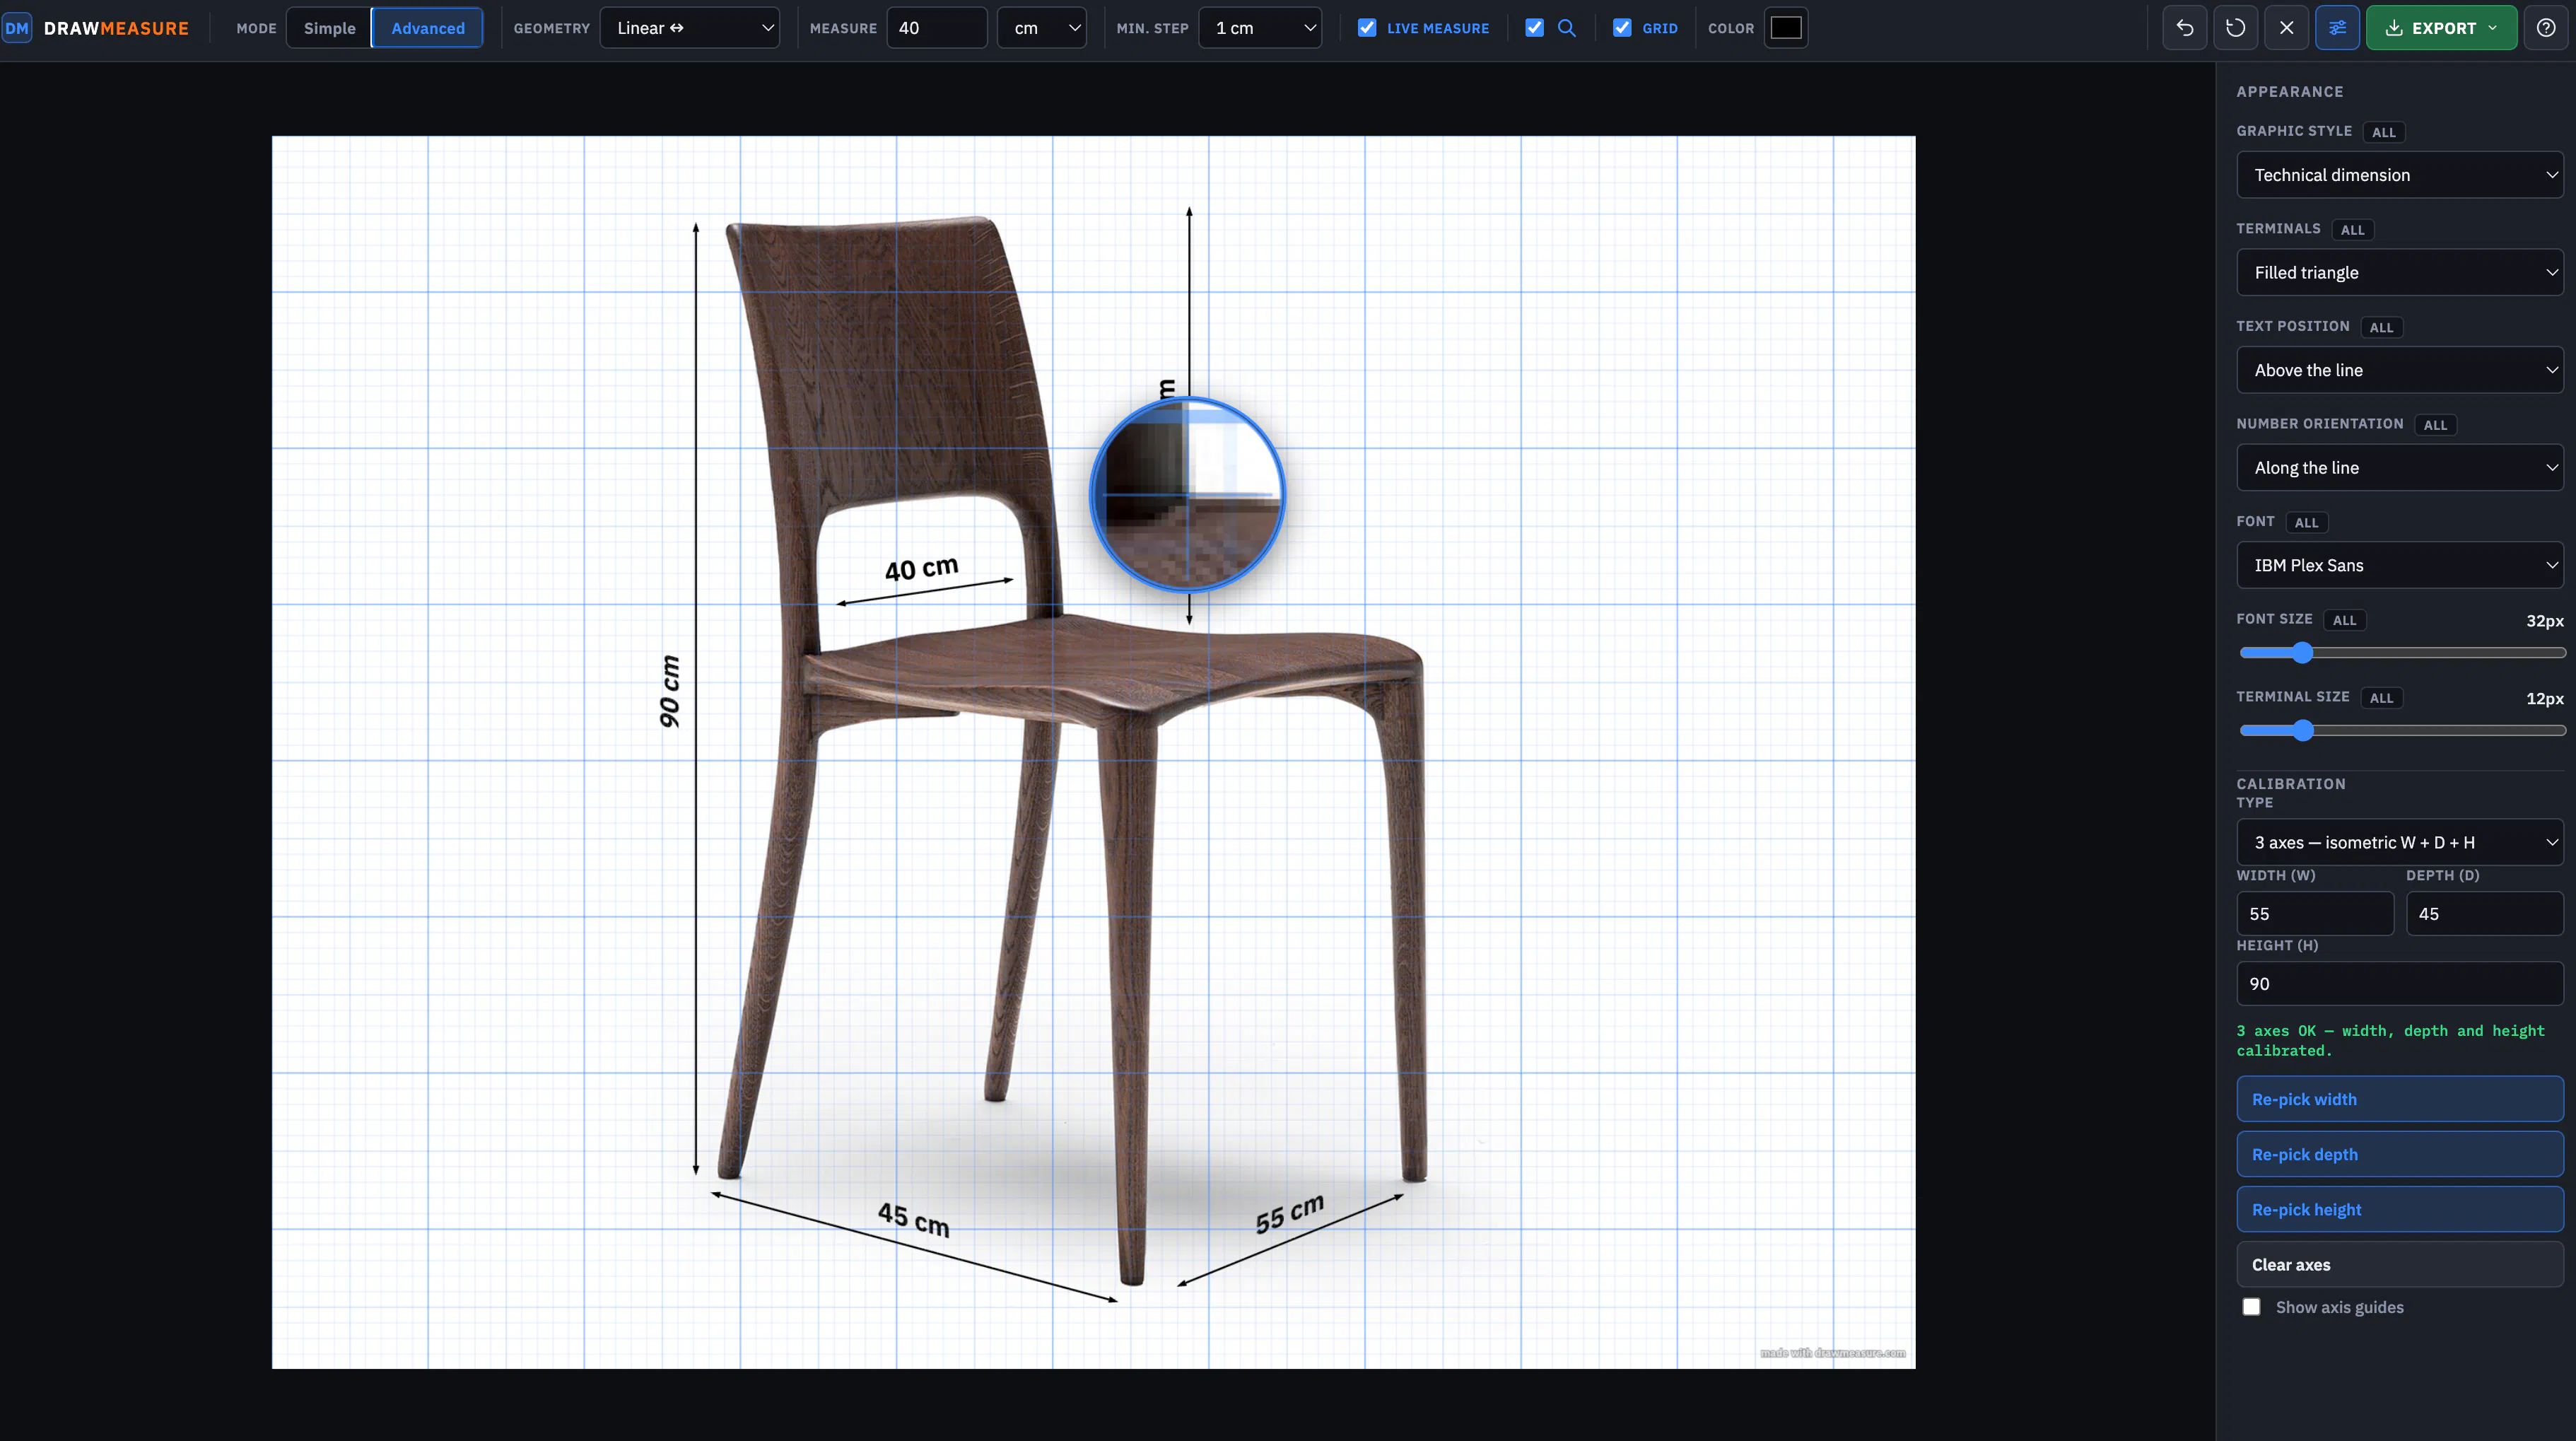2576x1441 pixels.
Task: Open the Text Position dropdown
Action: (2400, 370)
